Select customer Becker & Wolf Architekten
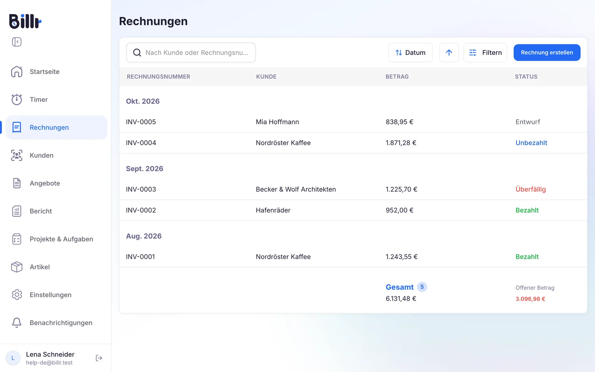595x372 pixels. click(x=296, y=189)
